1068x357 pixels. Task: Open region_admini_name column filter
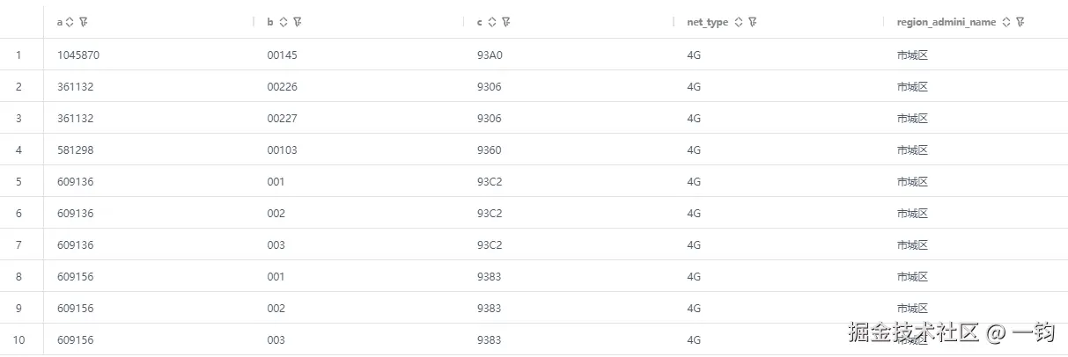coord(1020,22)
